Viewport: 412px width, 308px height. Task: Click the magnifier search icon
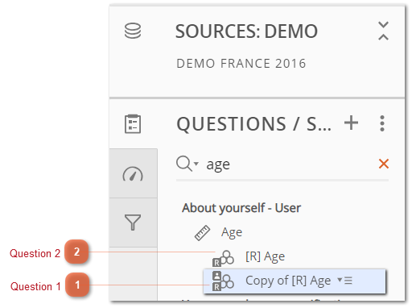coord(184,164)
